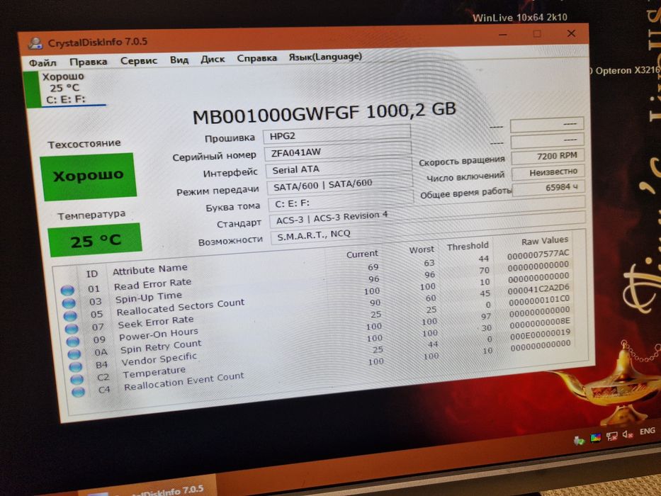Click the Threshold column header

tap(468, 246)
